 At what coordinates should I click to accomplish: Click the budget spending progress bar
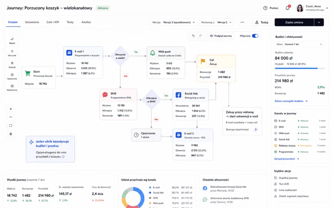(x=299, y=68)
